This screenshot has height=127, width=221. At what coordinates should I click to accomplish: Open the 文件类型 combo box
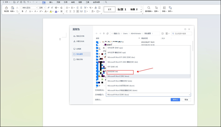(148, 95)
